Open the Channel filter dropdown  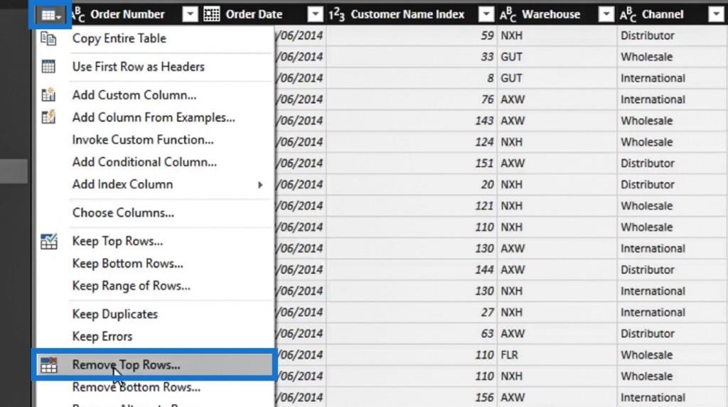click(717, 15)
